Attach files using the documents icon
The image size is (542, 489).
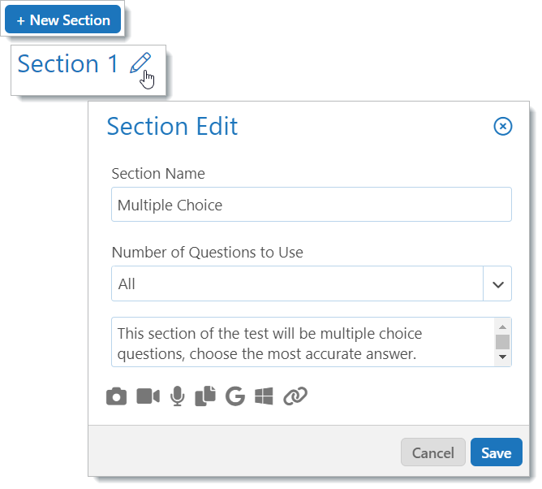[x=205, y=396]
